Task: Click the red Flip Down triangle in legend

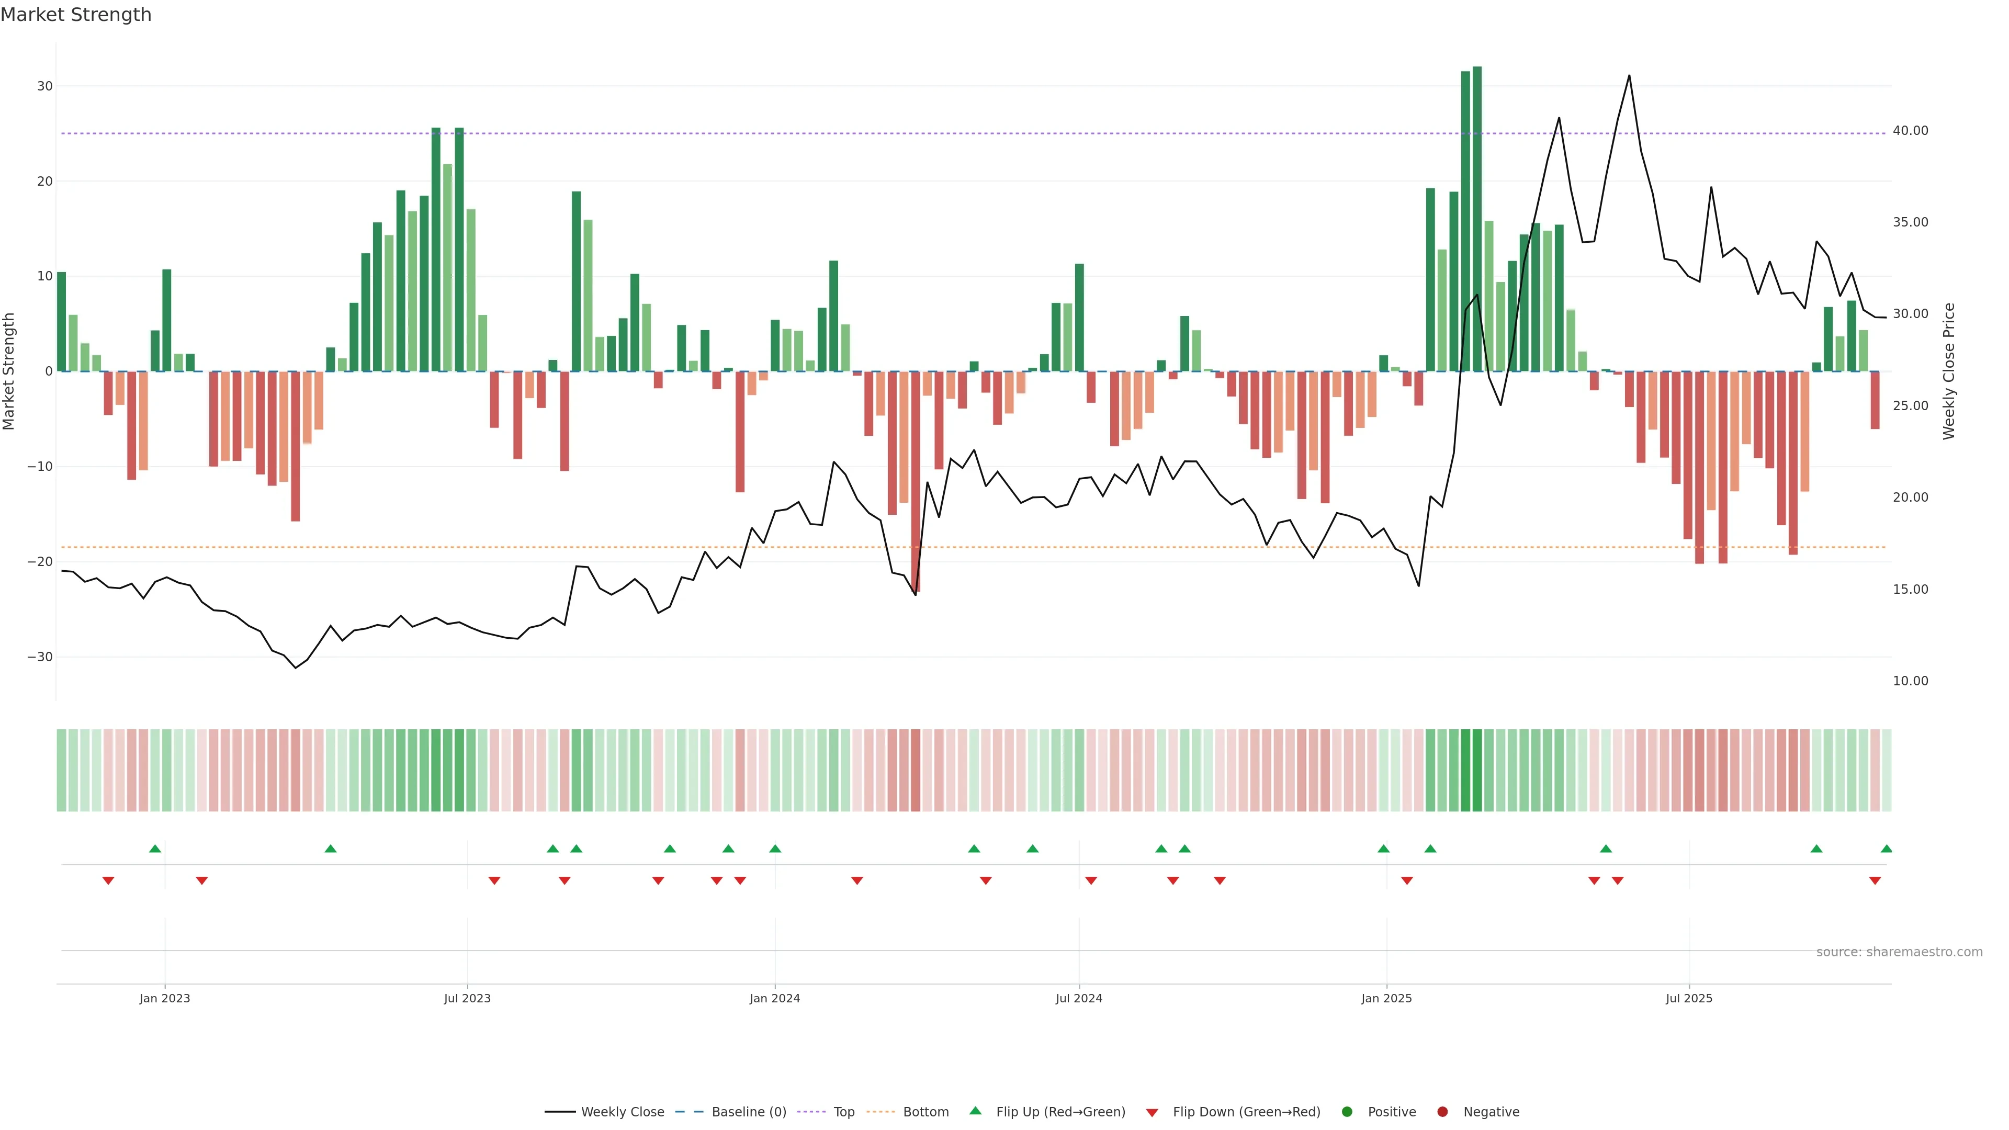Action: click(1152, 1112)
